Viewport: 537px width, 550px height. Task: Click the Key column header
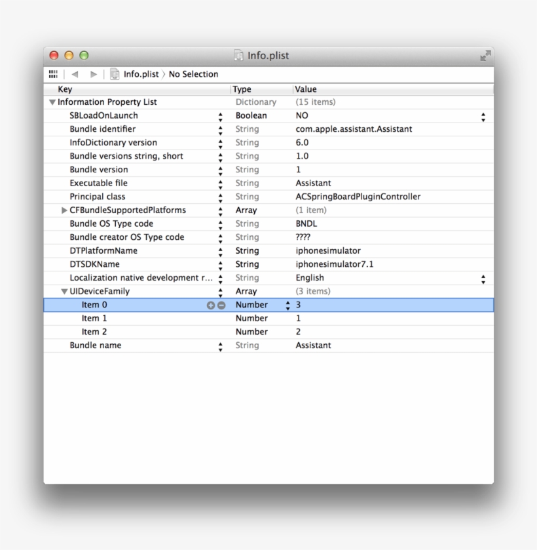65,89
